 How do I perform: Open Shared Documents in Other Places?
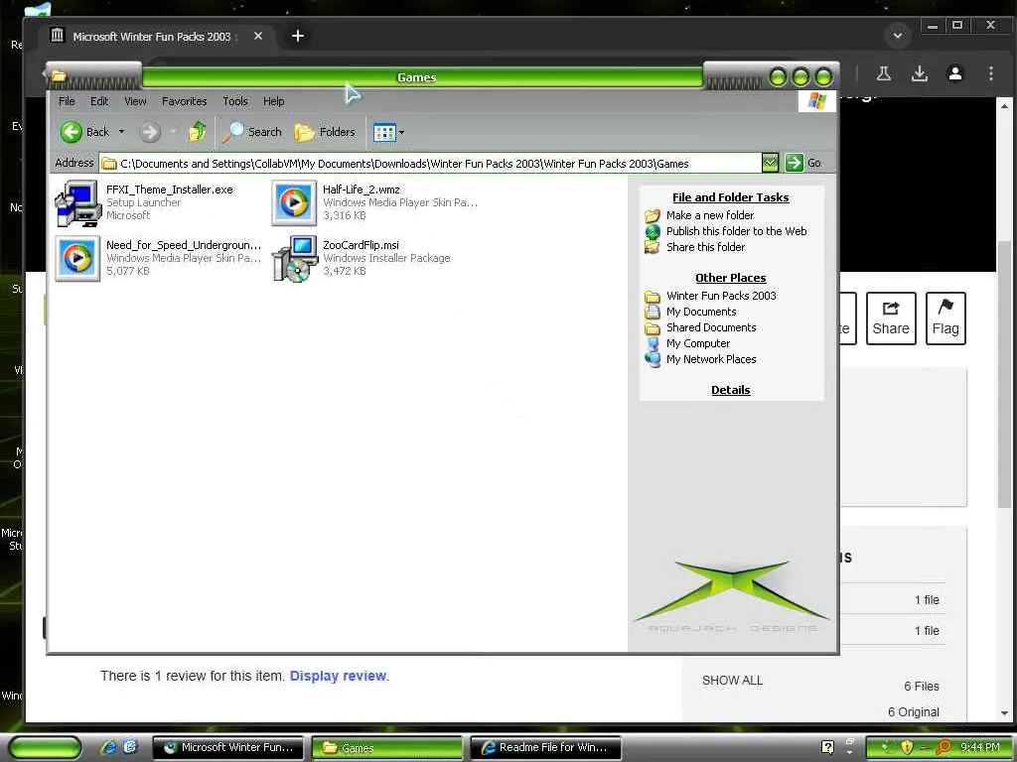tap(711, 327)
